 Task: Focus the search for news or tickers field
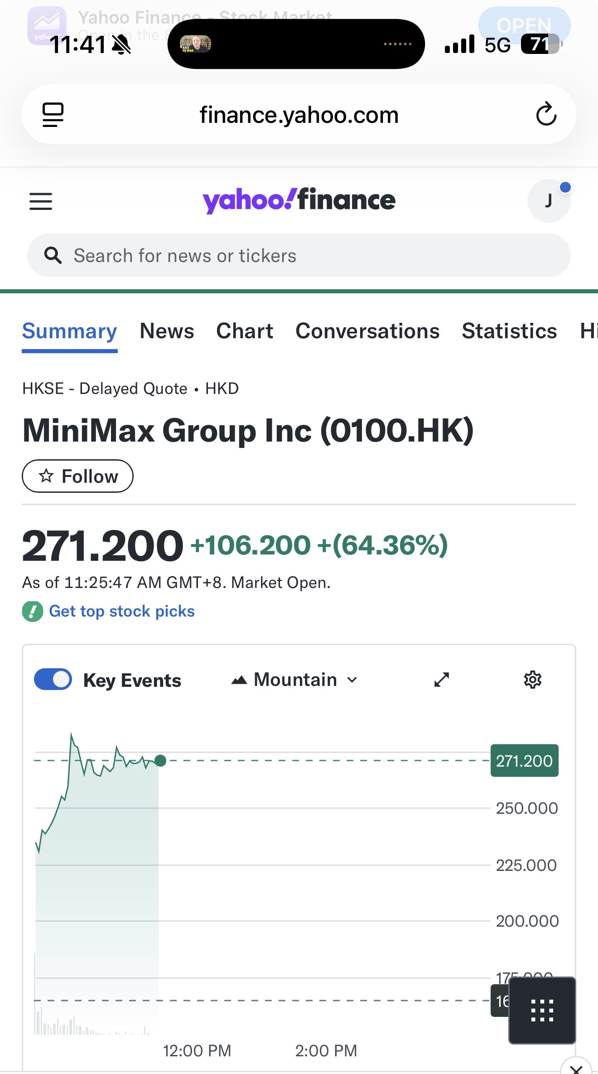pos(299,256)
